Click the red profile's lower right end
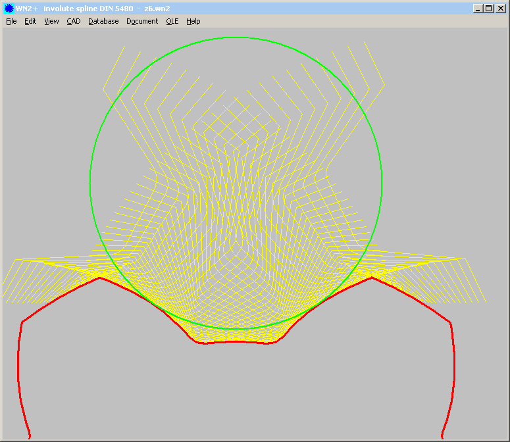The width and height of the screenshot is (510, 442). pos(442,437)
